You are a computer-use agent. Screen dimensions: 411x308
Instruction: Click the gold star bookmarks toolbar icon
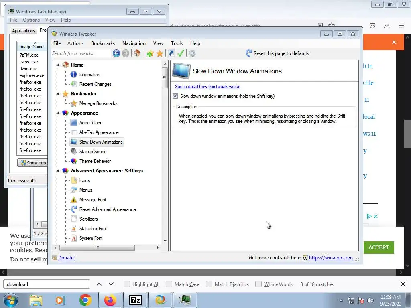tap(159, 53)
